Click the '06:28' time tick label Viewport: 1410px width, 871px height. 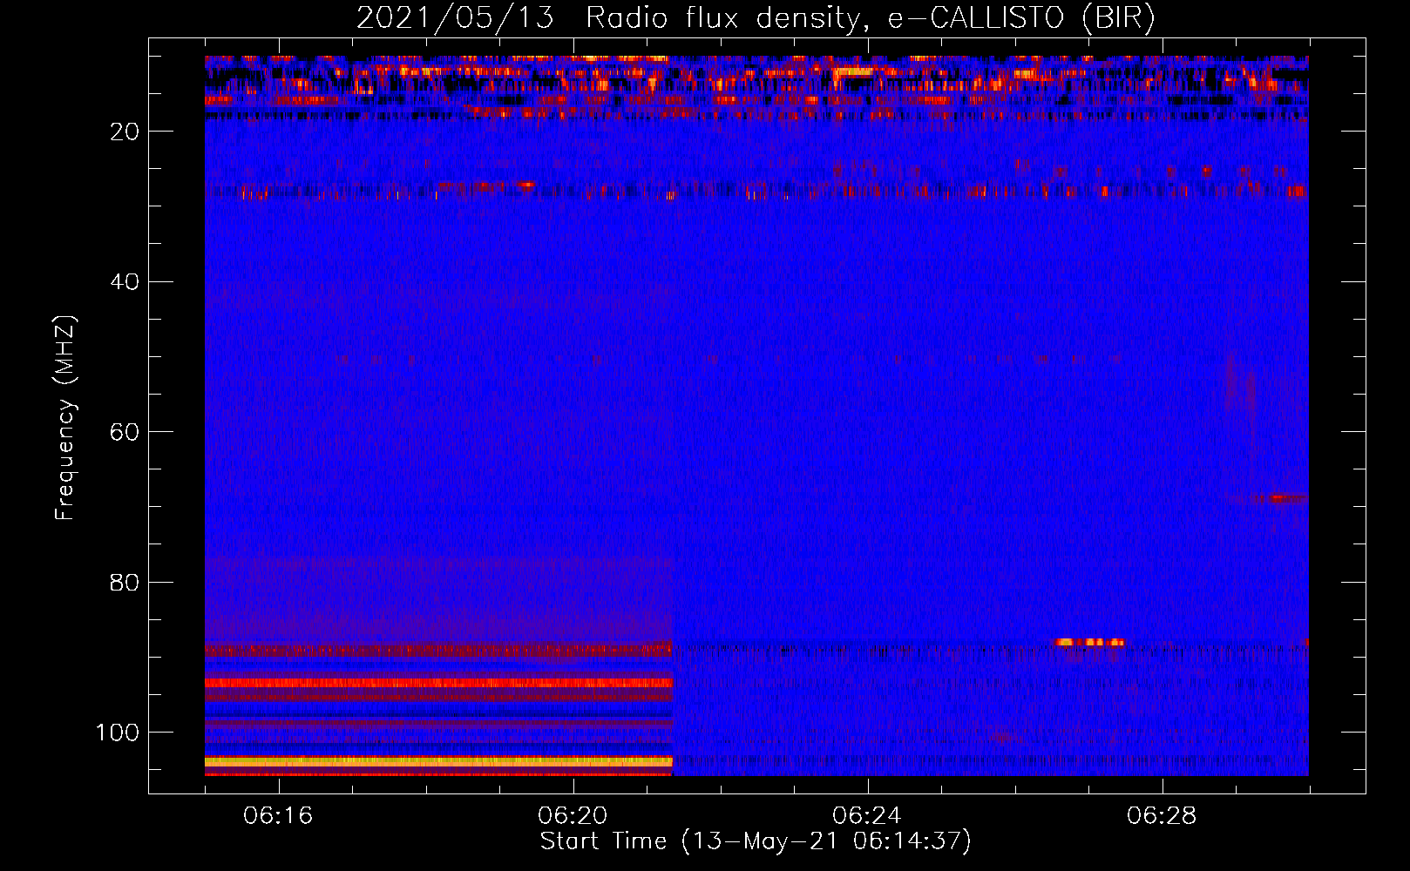(1163, 816)
